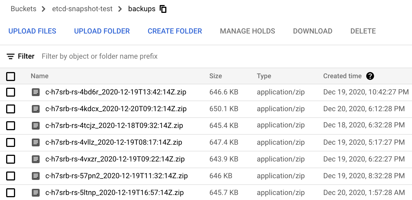Click file icon for c-h7srb-rs-4tcjz zip
Screen dimensions: 412x200
36,126
